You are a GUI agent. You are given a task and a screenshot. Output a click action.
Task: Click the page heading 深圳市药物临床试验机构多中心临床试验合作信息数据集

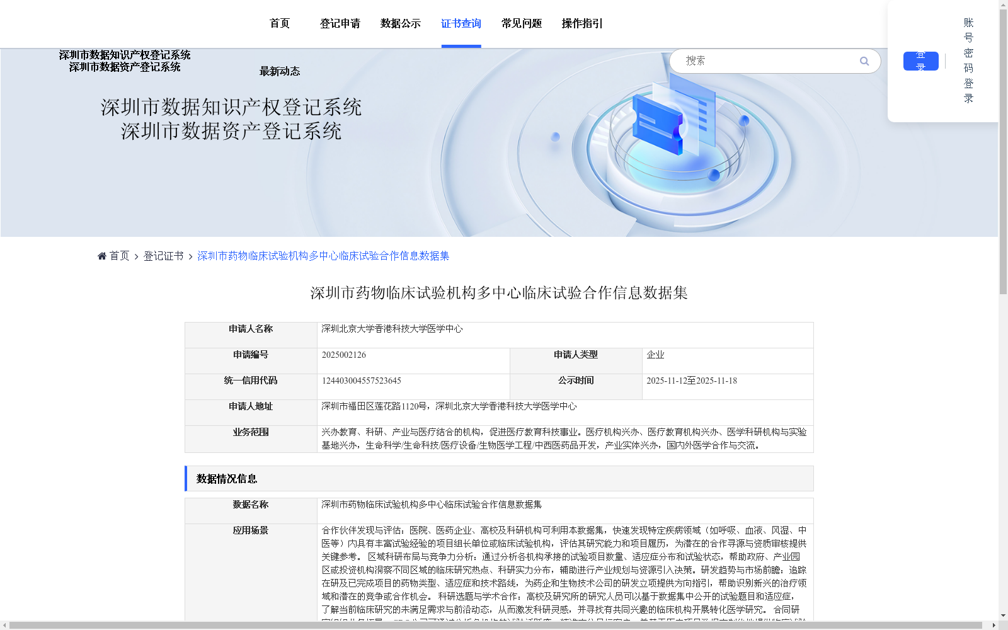point(499,293)
